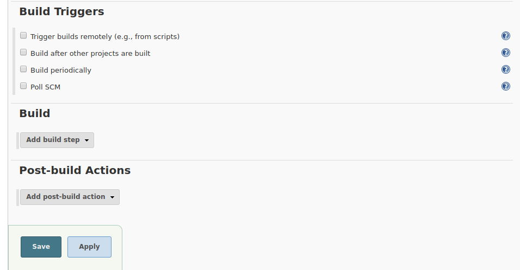Open the Add build step dropdown

tap(57, 140)
